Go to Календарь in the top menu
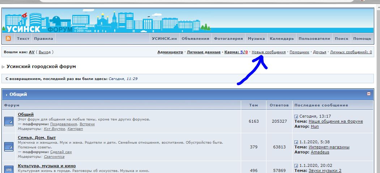This screenshot has height=173, width=380. click(282, 39)
